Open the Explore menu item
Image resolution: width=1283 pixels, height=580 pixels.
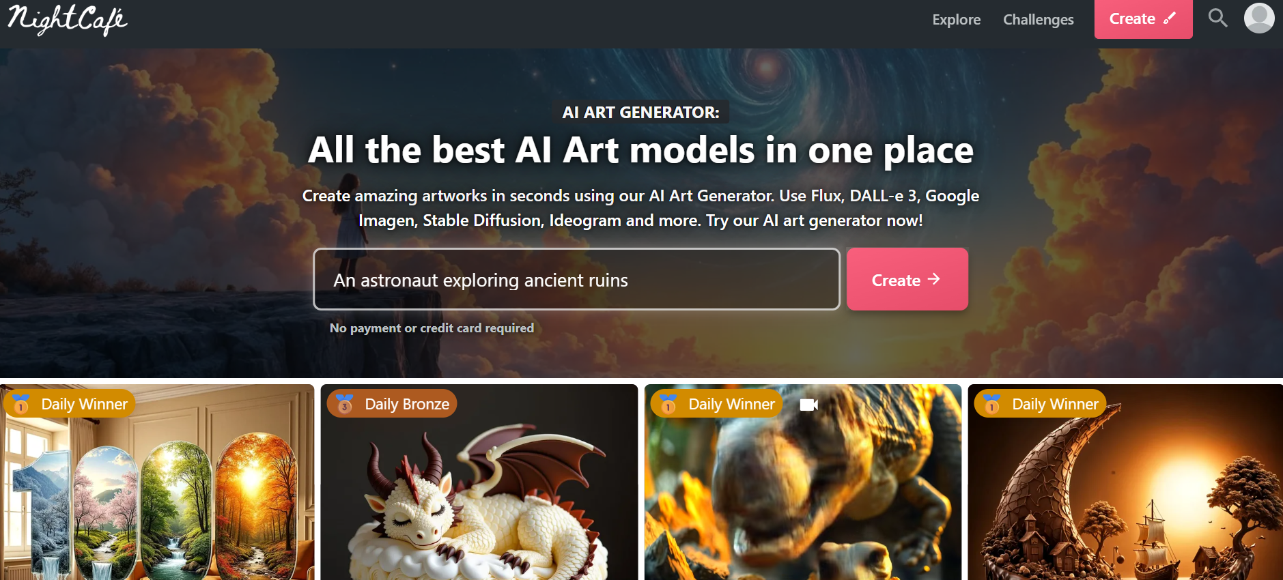point(956,20)
